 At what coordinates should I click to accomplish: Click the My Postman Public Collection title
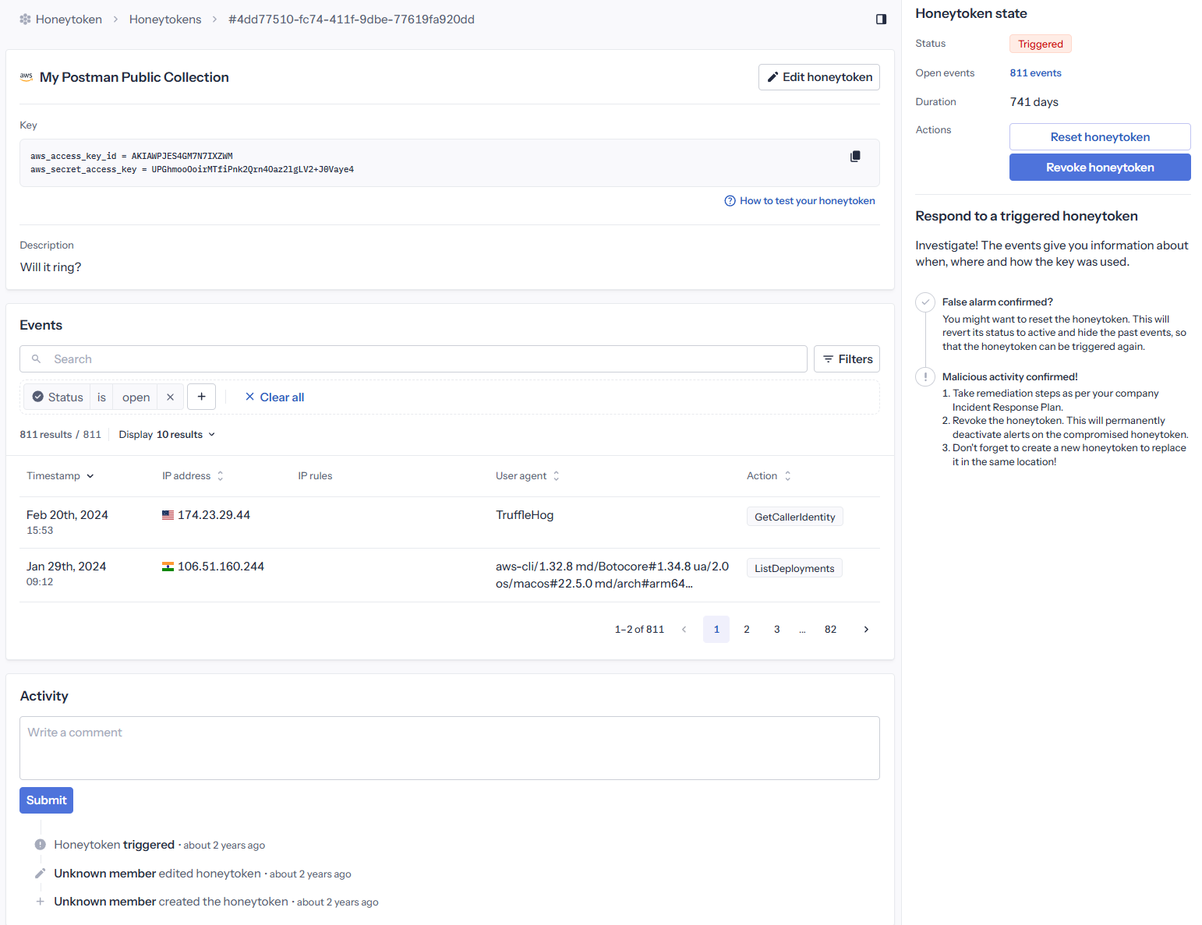134,77
